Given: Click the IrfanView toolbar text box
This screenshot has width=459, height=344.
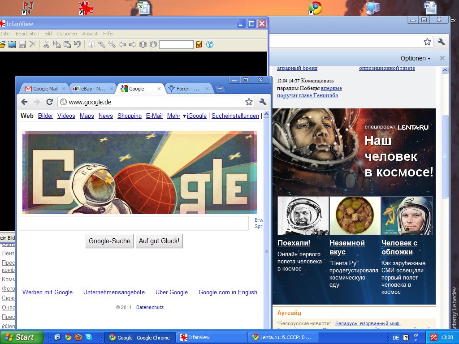Looking at the screenshot, I should [x=176, y=44].
